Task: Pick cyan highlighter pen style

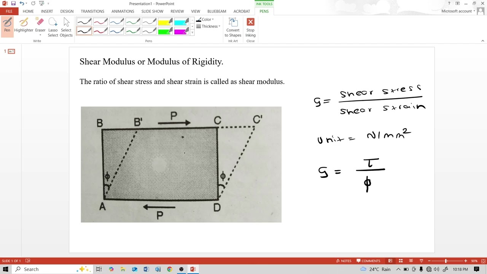Action: [181, 22]
